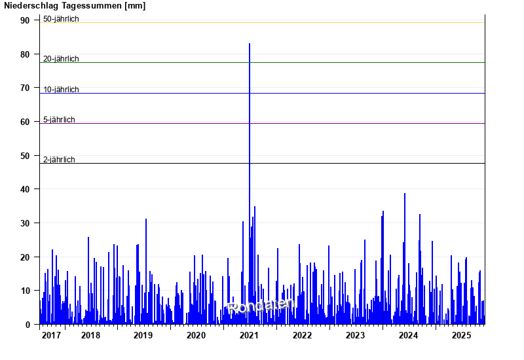524x360 pixels.
Task: Click the '20-jährlich' threshold label
Action: tap(61, 59)
